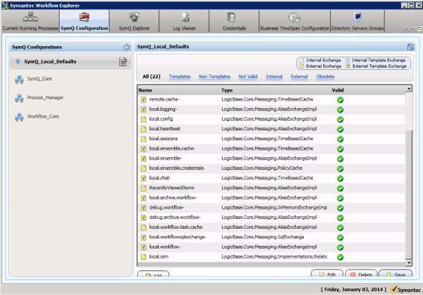Click local.workflow.task.cache exchange icon
This screenshot has height=295, width=423.
(144, 227)
